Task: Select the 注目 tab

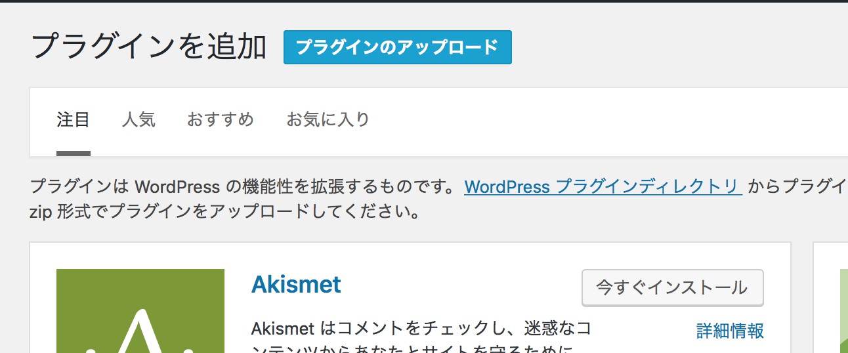Action: tap(73, 120)
